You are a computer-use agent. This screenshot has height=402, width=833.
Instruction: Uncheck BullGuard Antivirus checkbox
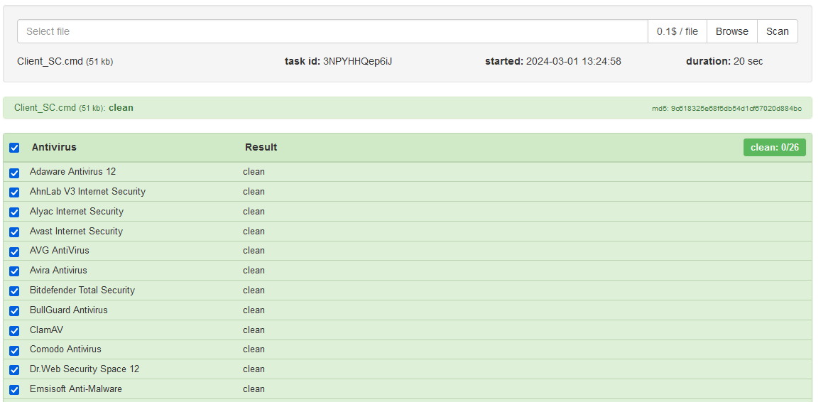pos(14,311)
